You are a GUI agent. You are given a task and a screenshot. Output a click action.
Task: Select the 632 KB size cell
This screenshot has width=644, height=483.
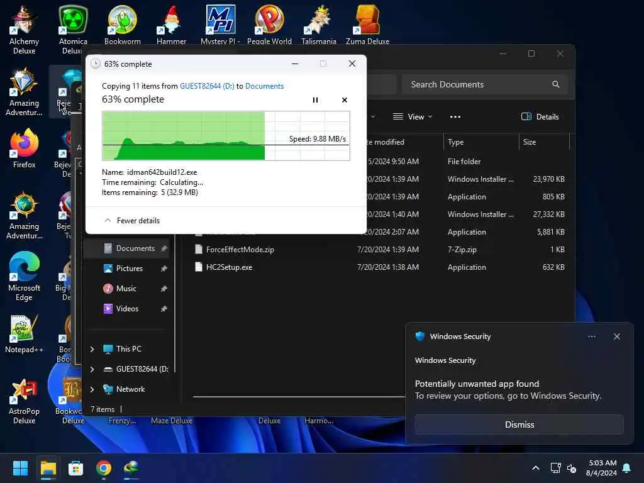(553, 267)
